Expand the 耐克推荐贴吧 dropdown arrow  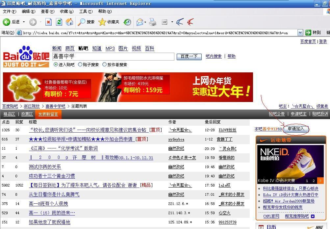click(x=313, y=216)
